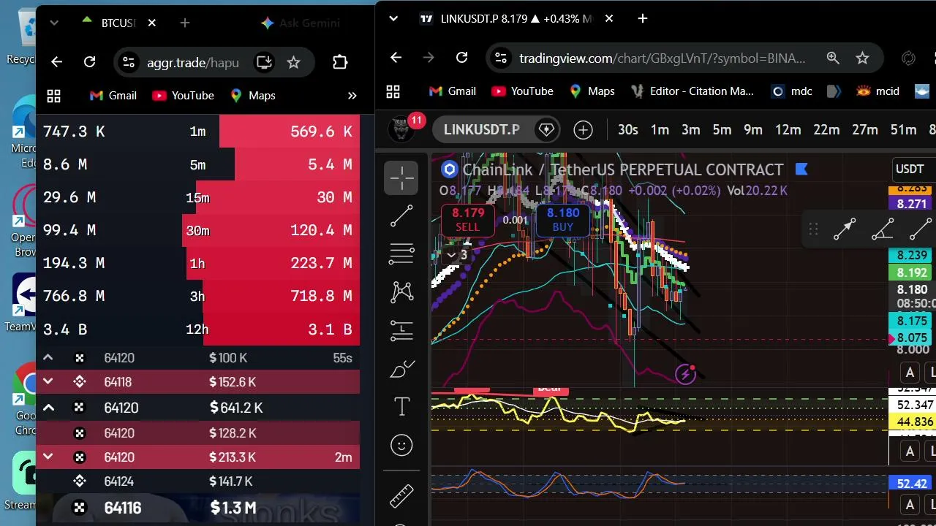This screenshot has height=526, width=936.
Task: Select the trend line drawing tool
Action: click(x=401, y=216)
